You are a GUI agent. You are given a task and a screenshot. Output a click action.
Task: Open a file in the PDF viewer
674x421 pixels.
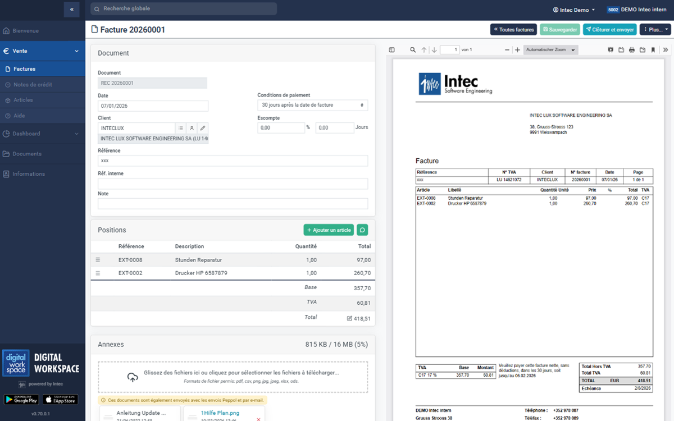(x=621, y=50)
